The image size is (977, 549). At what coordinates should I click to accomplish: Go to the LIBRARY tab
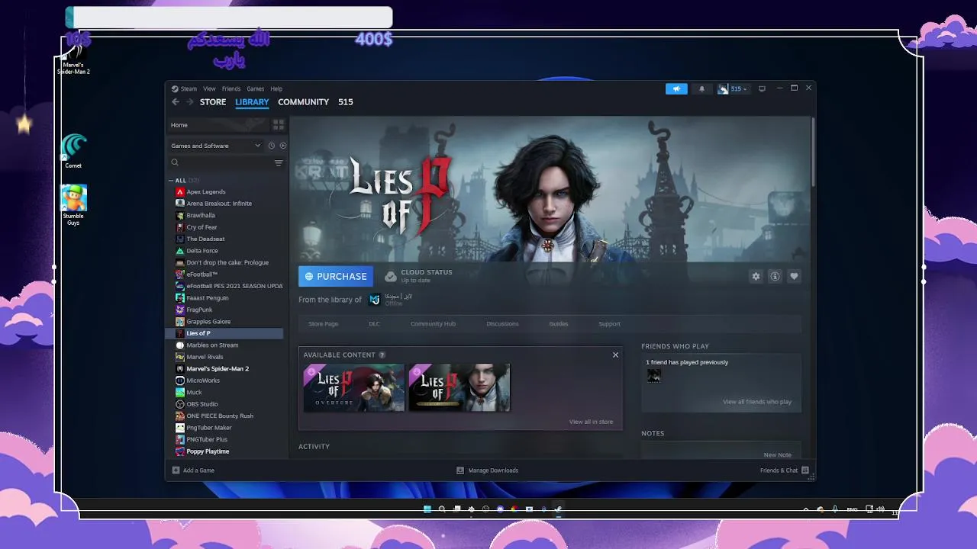tap(252, 102)
